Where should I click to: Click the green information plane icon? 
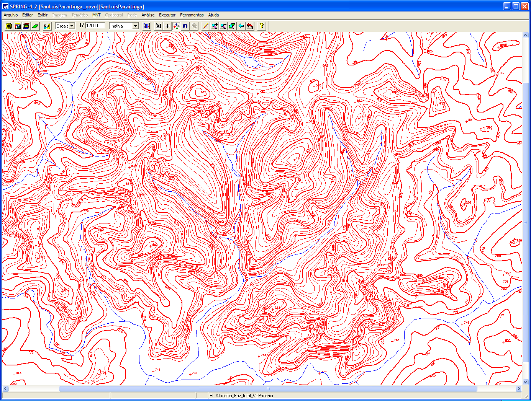click(x=35, y=26)
